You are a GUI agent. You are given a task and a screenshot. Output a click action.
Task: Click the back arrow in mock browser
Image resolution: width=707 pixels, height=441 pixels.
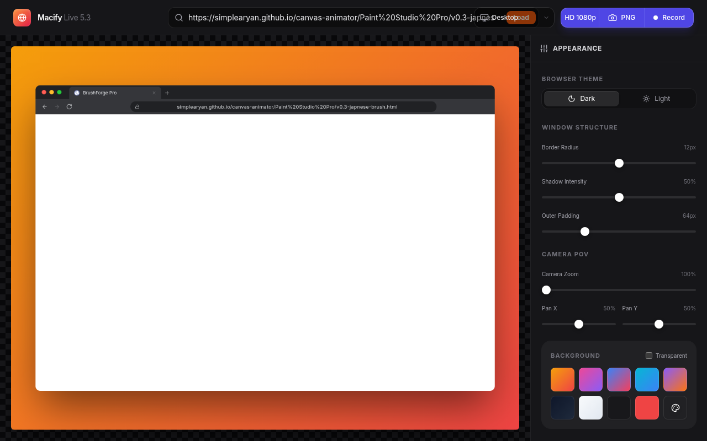(x=45, y=106)
